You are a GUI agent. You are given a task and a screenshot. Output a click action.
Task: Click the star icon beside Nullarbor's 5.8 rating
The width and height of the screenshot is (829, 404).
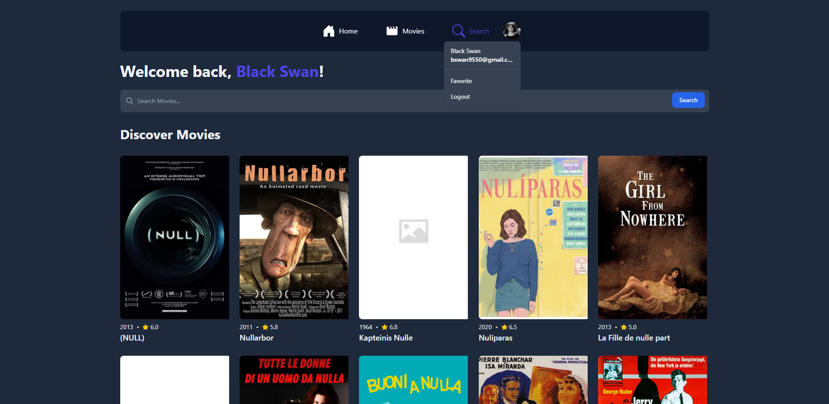click(x=265, y=327)
